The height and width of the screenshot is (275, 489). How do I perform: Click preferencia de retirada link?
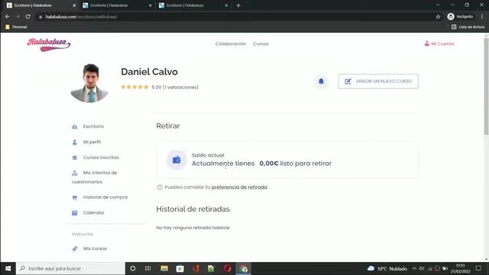pos(239,187)
